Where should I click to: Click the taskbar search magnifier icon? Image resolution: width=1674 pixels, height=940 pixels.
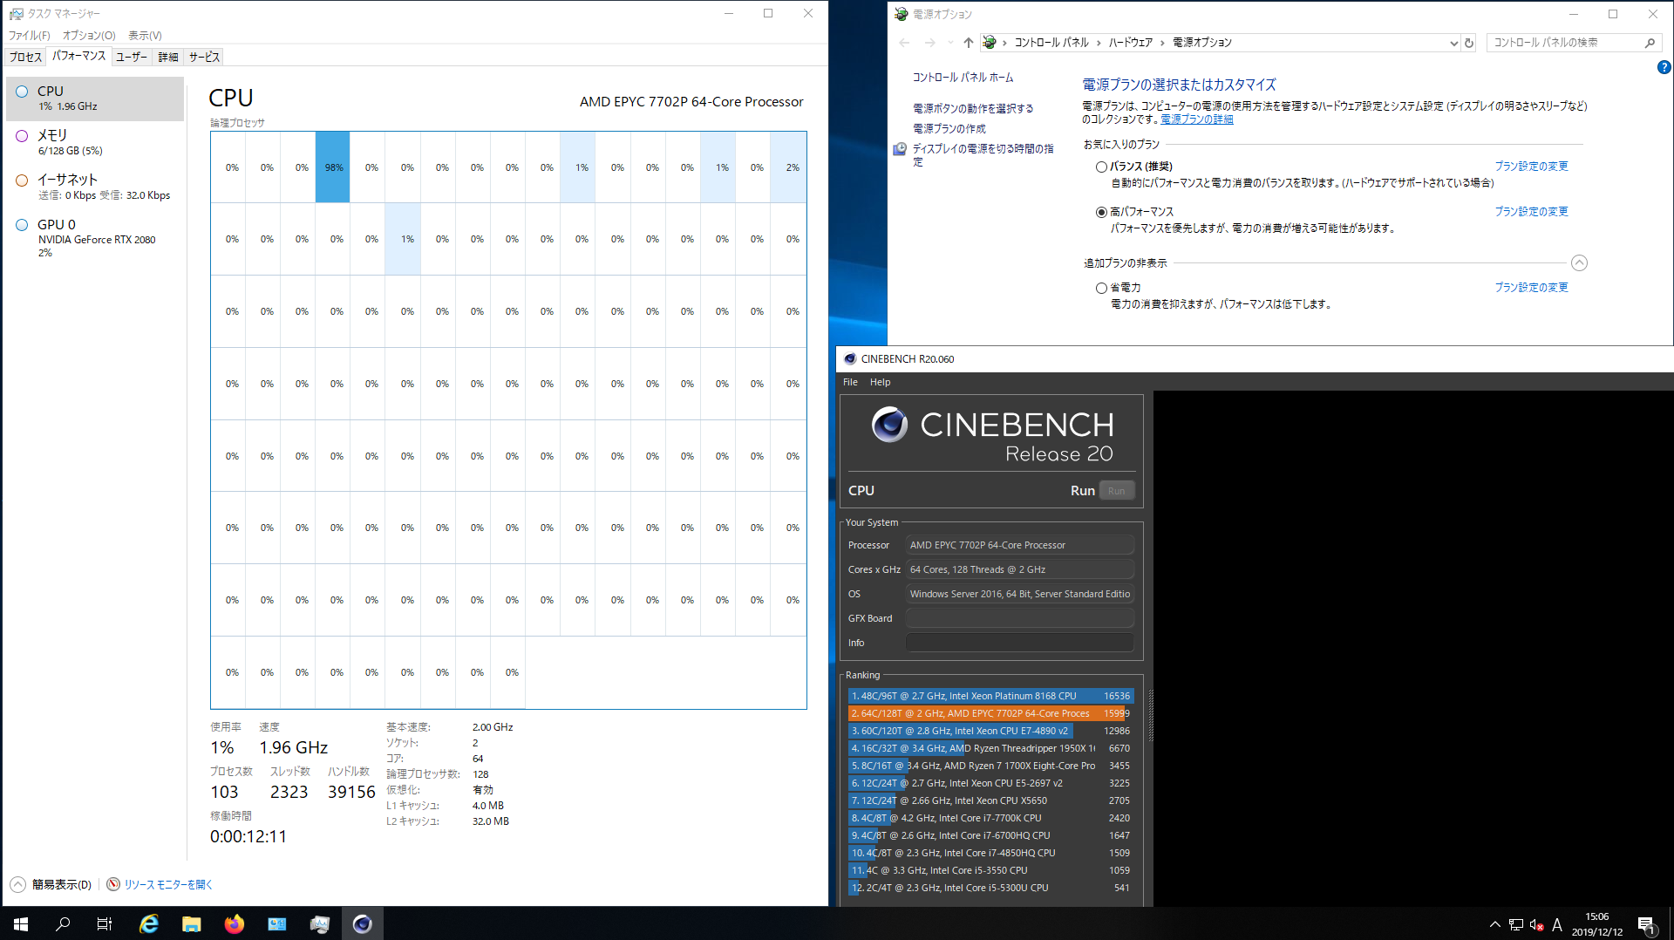(x=63, y=923)
